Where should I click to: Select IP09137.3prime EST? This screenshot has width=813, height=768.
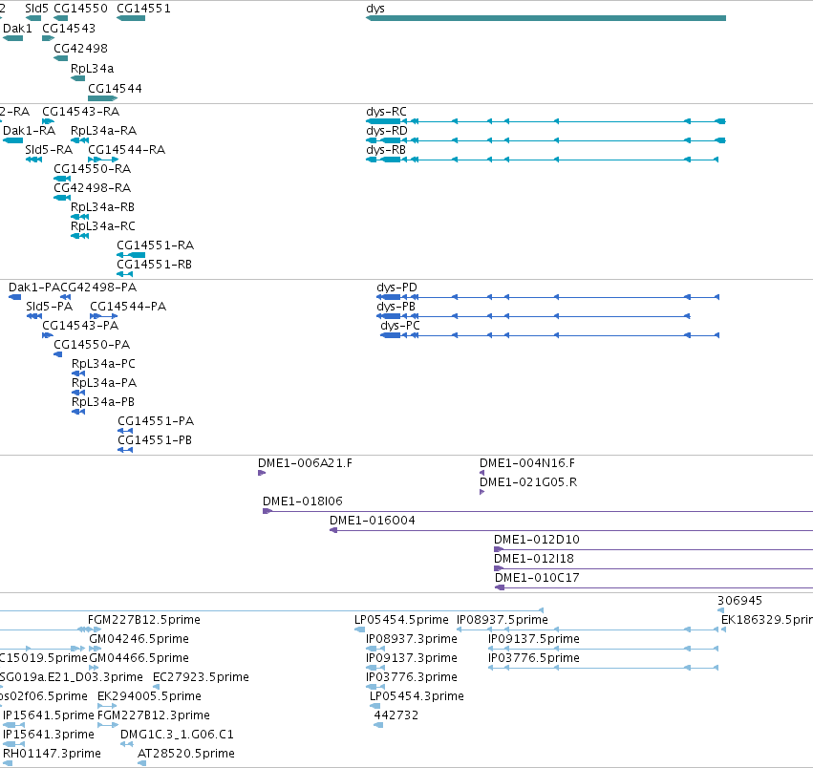(x=375, y=669)
